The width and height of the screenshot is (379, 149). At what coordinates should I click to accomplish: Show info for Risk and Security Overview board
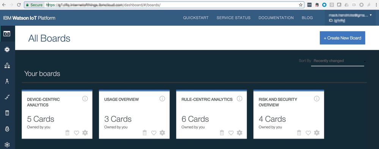pyautogui.click(x=317, y=98)
